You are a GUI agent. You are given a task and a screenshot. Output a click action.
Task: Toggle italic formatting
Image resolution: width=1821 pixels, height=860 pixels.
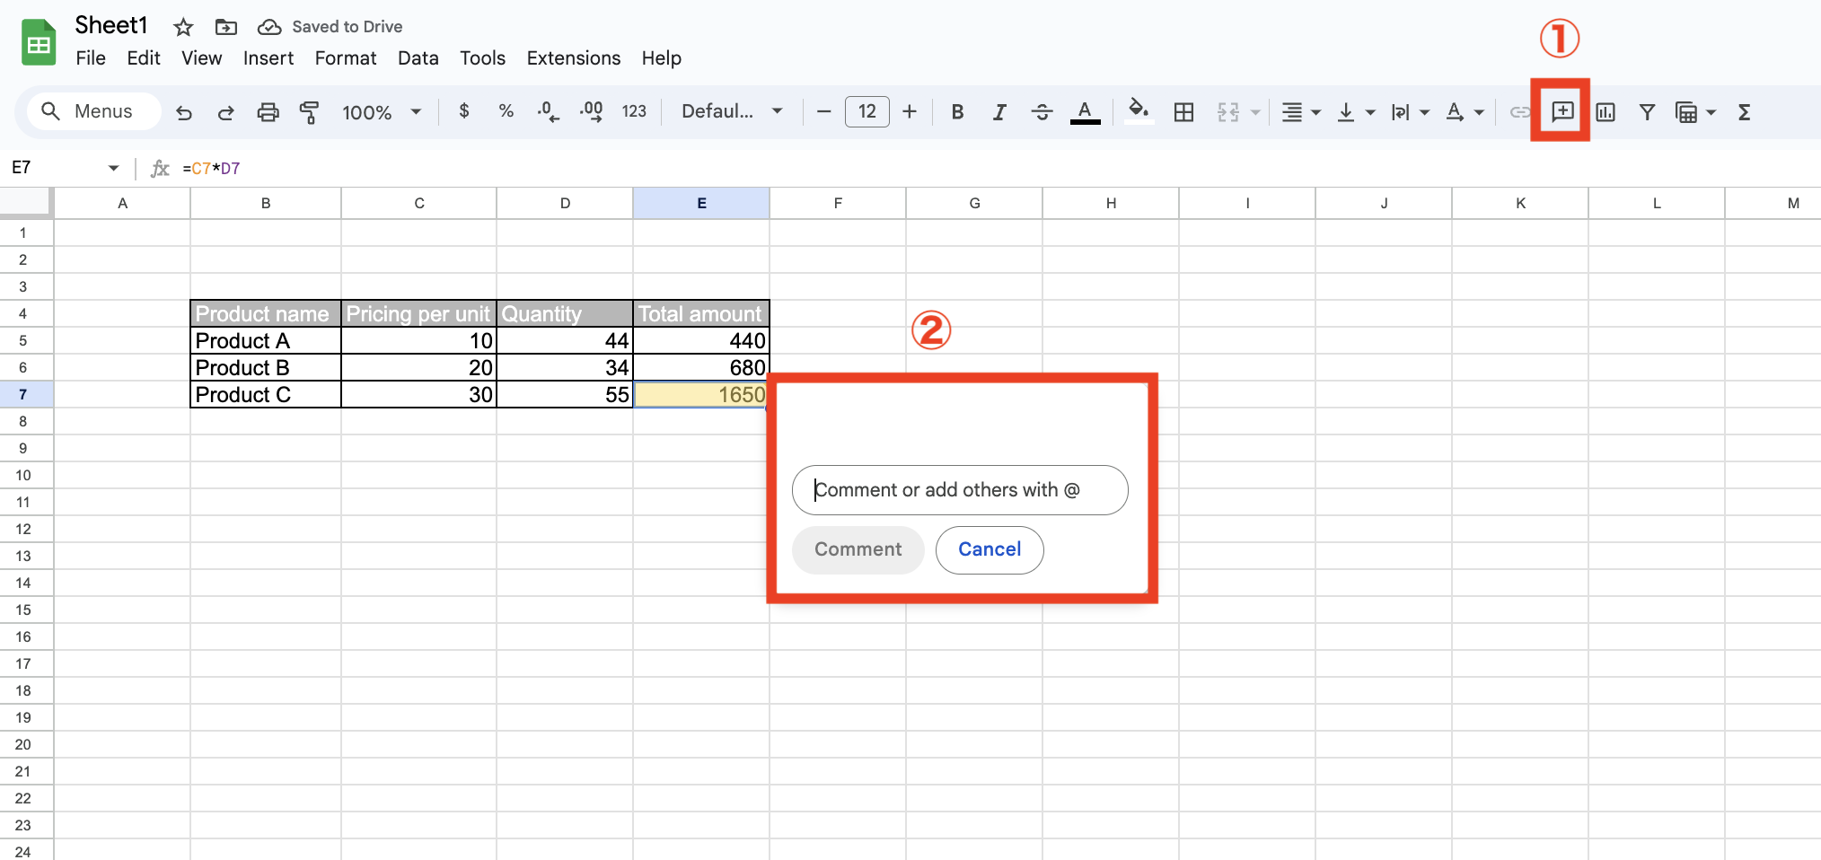coord(998,111)
